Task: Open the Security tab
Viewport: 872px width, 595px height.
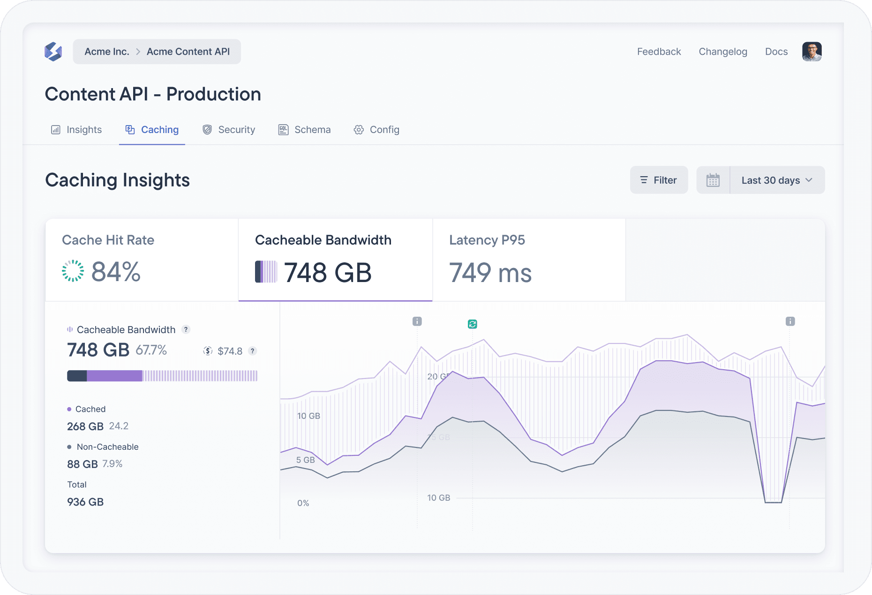Action: point(229,130)
